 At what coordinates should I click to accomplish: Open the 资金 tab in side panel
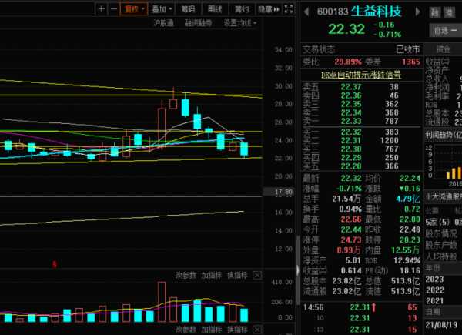coord(443,49)
